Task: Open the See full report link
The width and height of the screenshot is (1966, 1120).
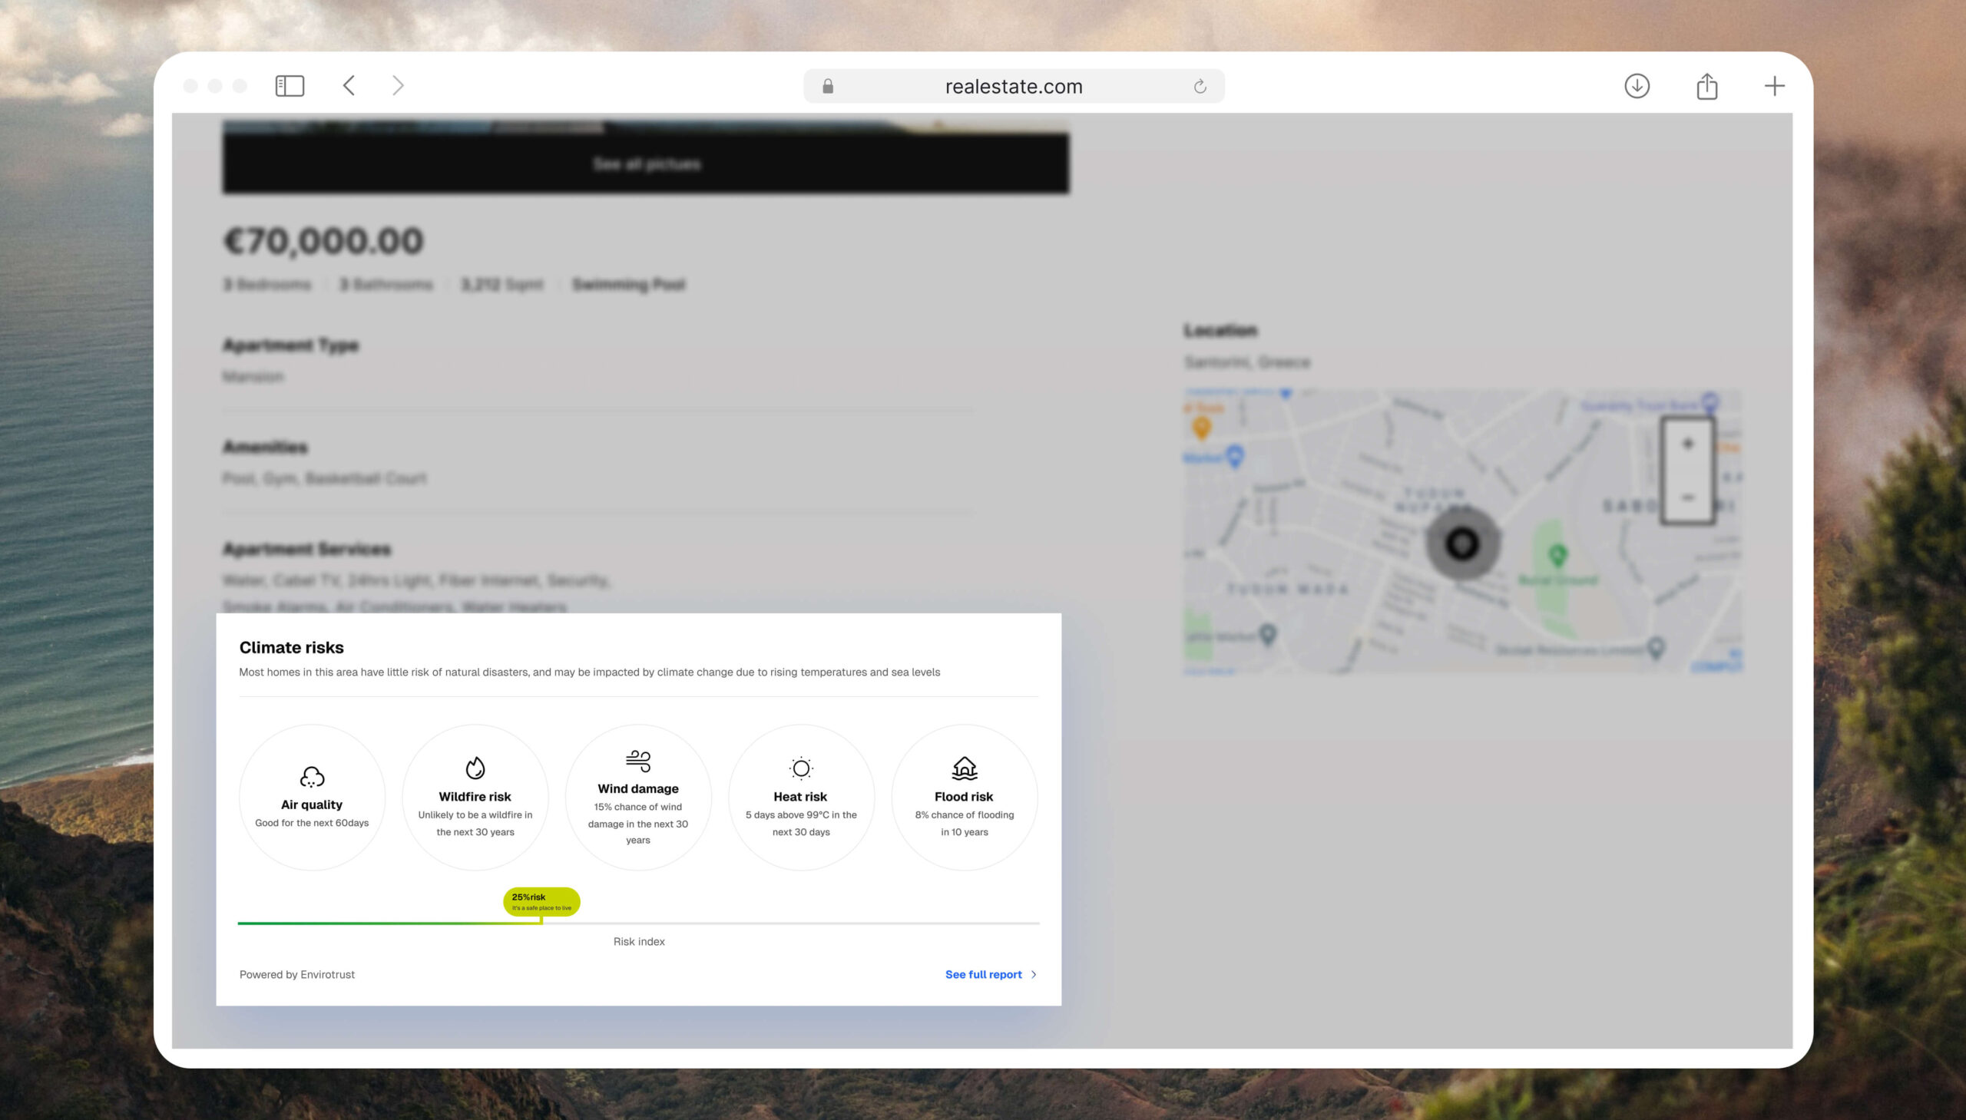Action: pos(982,974)
